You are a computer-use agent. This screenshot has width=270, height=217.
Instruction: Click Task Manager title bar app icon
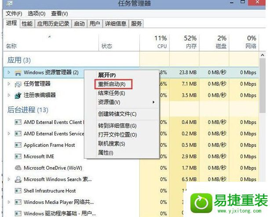9,3
